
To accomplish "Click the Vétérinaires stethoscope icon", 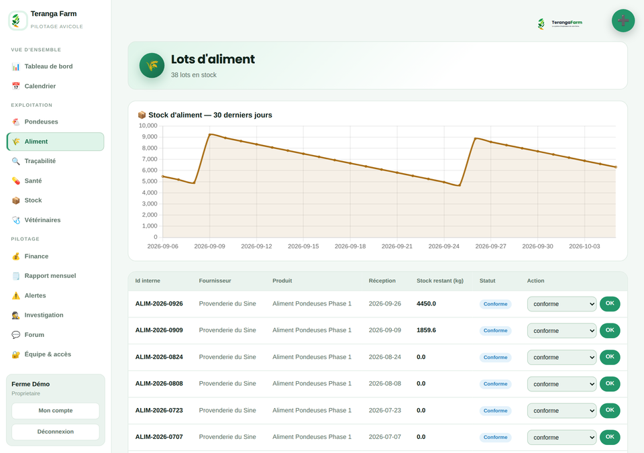I will tap(15, 220).
